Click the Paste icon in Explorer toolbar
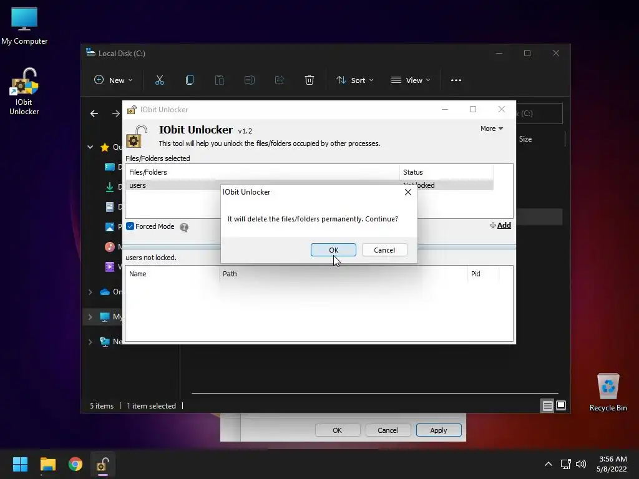This screenshot has height=479, width=639. coord(220,80)
